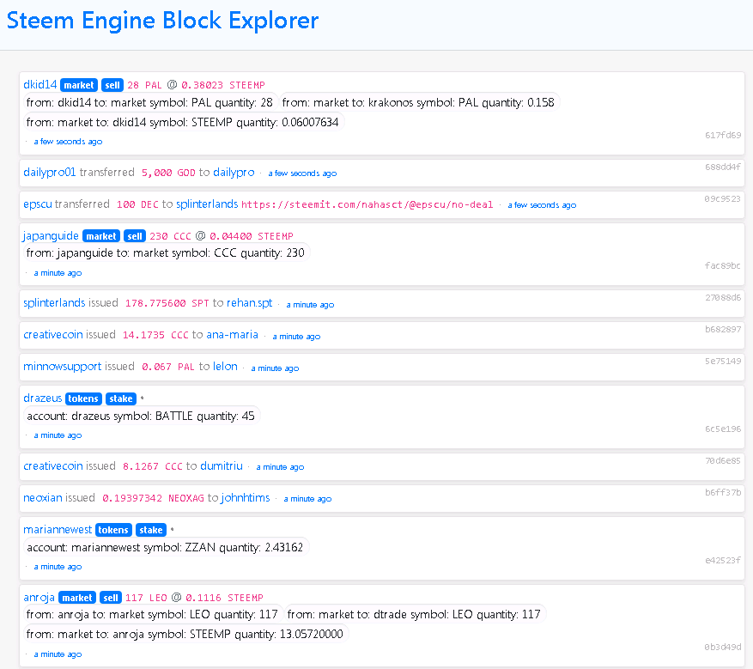This screenshot has height=669, width=753.
Task: Select '28 PAL @ 0.38023 STEEMP' amount text
Action: pyautogui.click(x=196, y=85)
